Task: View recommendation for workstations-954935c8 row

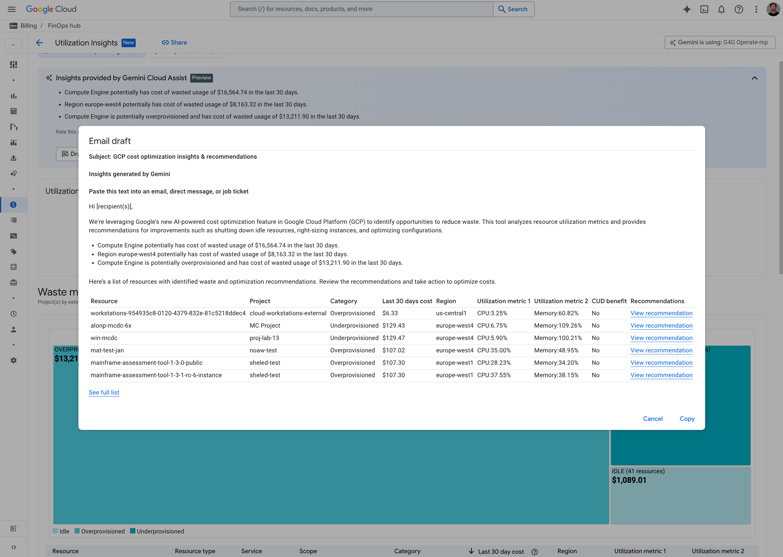Action: coord(661,313)
